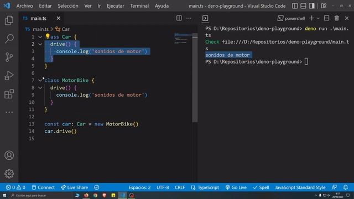Open the Editar menu
Viewport: 354px width, 199px height.
coord(45,6)
